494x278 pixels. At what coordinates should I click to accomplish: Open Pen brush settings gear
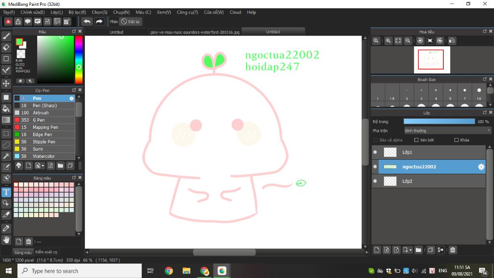[71, 98]
